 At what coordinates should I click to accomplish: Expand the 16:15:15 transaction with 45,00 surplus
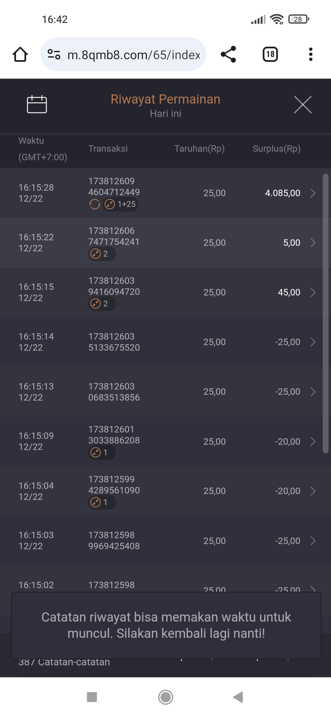pos(313,292)
